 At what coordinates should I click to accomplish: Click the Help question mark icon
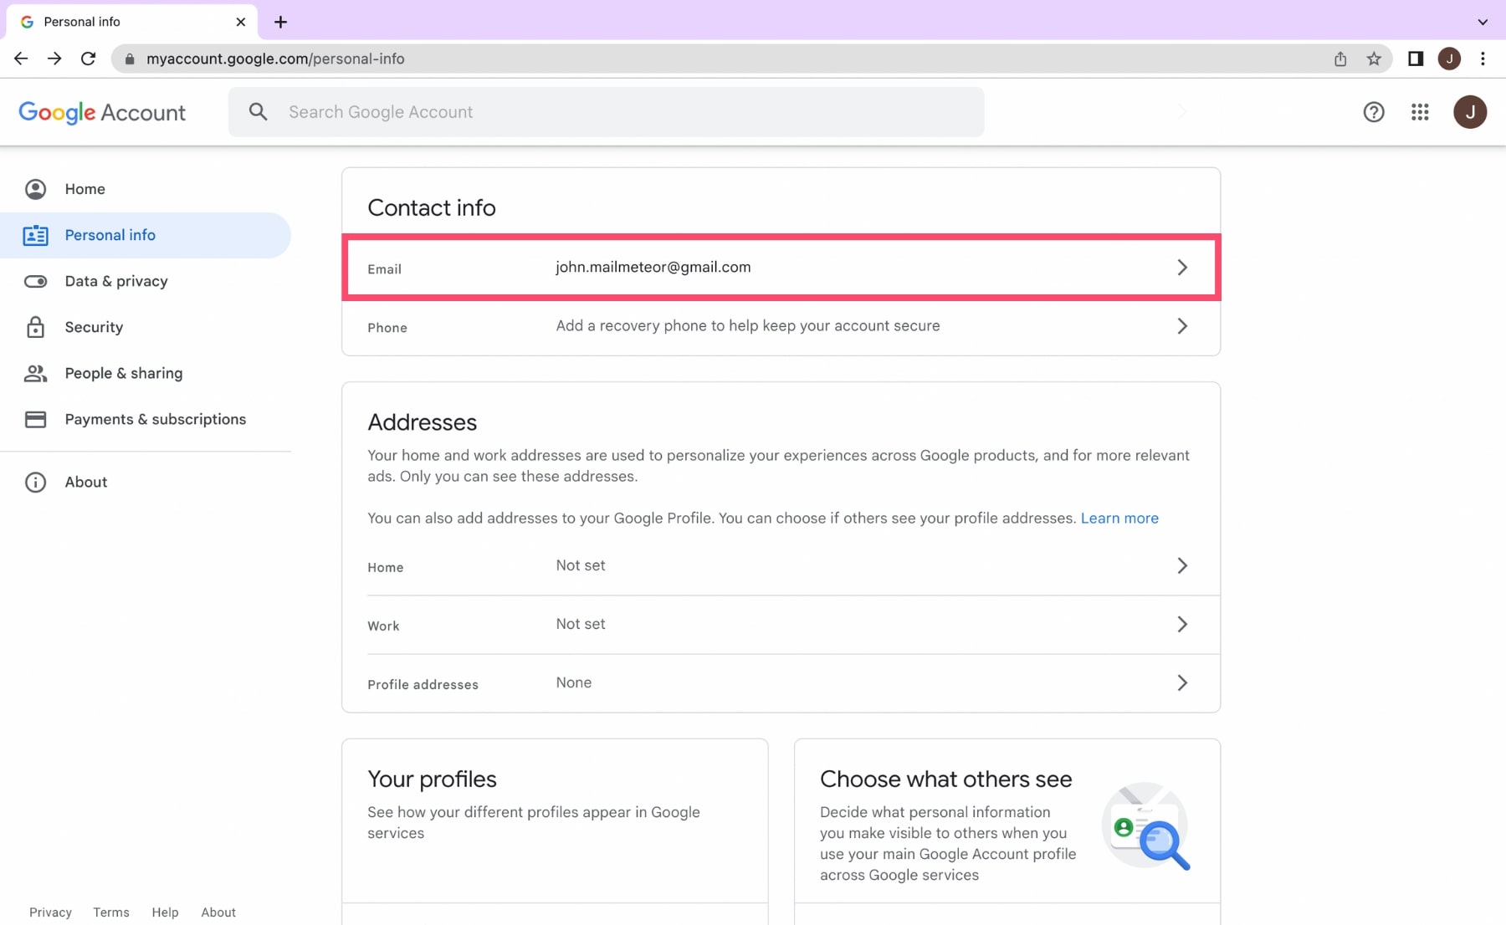[1373, 112]
